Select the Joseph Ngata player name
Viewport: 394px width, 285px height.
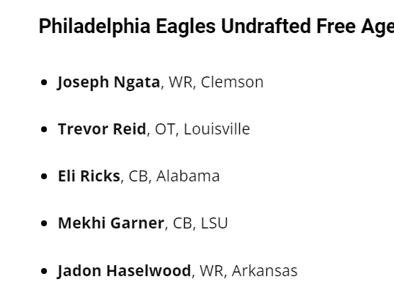coord(109,82)
